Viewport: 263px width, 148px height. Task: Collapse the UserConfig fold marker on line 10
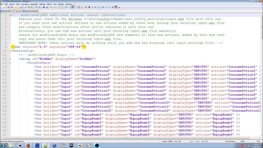pyautogui.click(x=10, y=51)
